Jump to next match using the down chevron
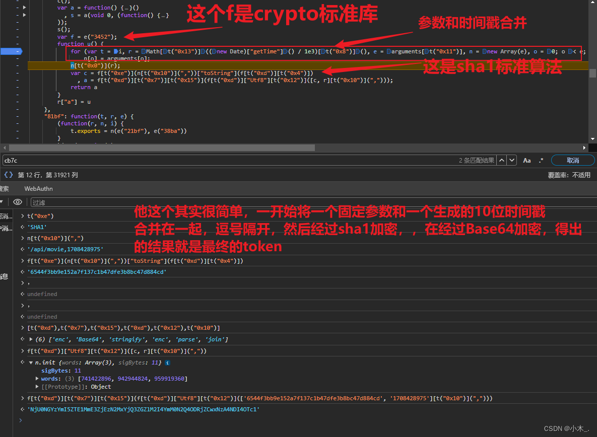The height and width of the screenshot is (437, 597). pyautogui.click(x=511, y=160)
